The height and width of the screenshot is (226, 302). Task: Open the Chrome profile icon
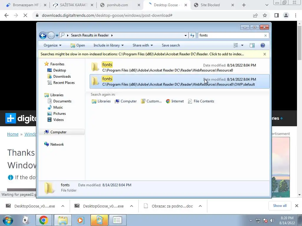pos(286,15)
